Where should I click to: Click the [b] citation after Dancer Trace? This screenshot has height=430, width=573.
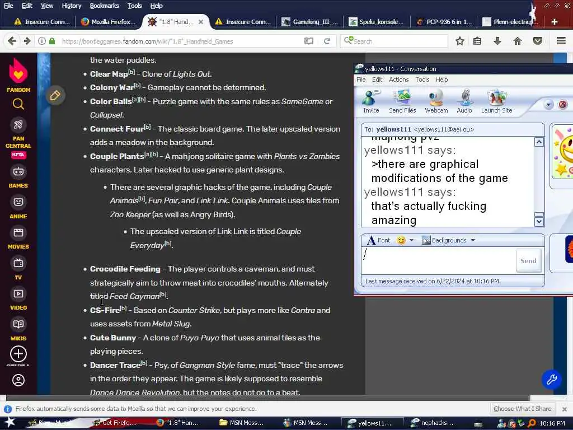[x=144, y=363]
